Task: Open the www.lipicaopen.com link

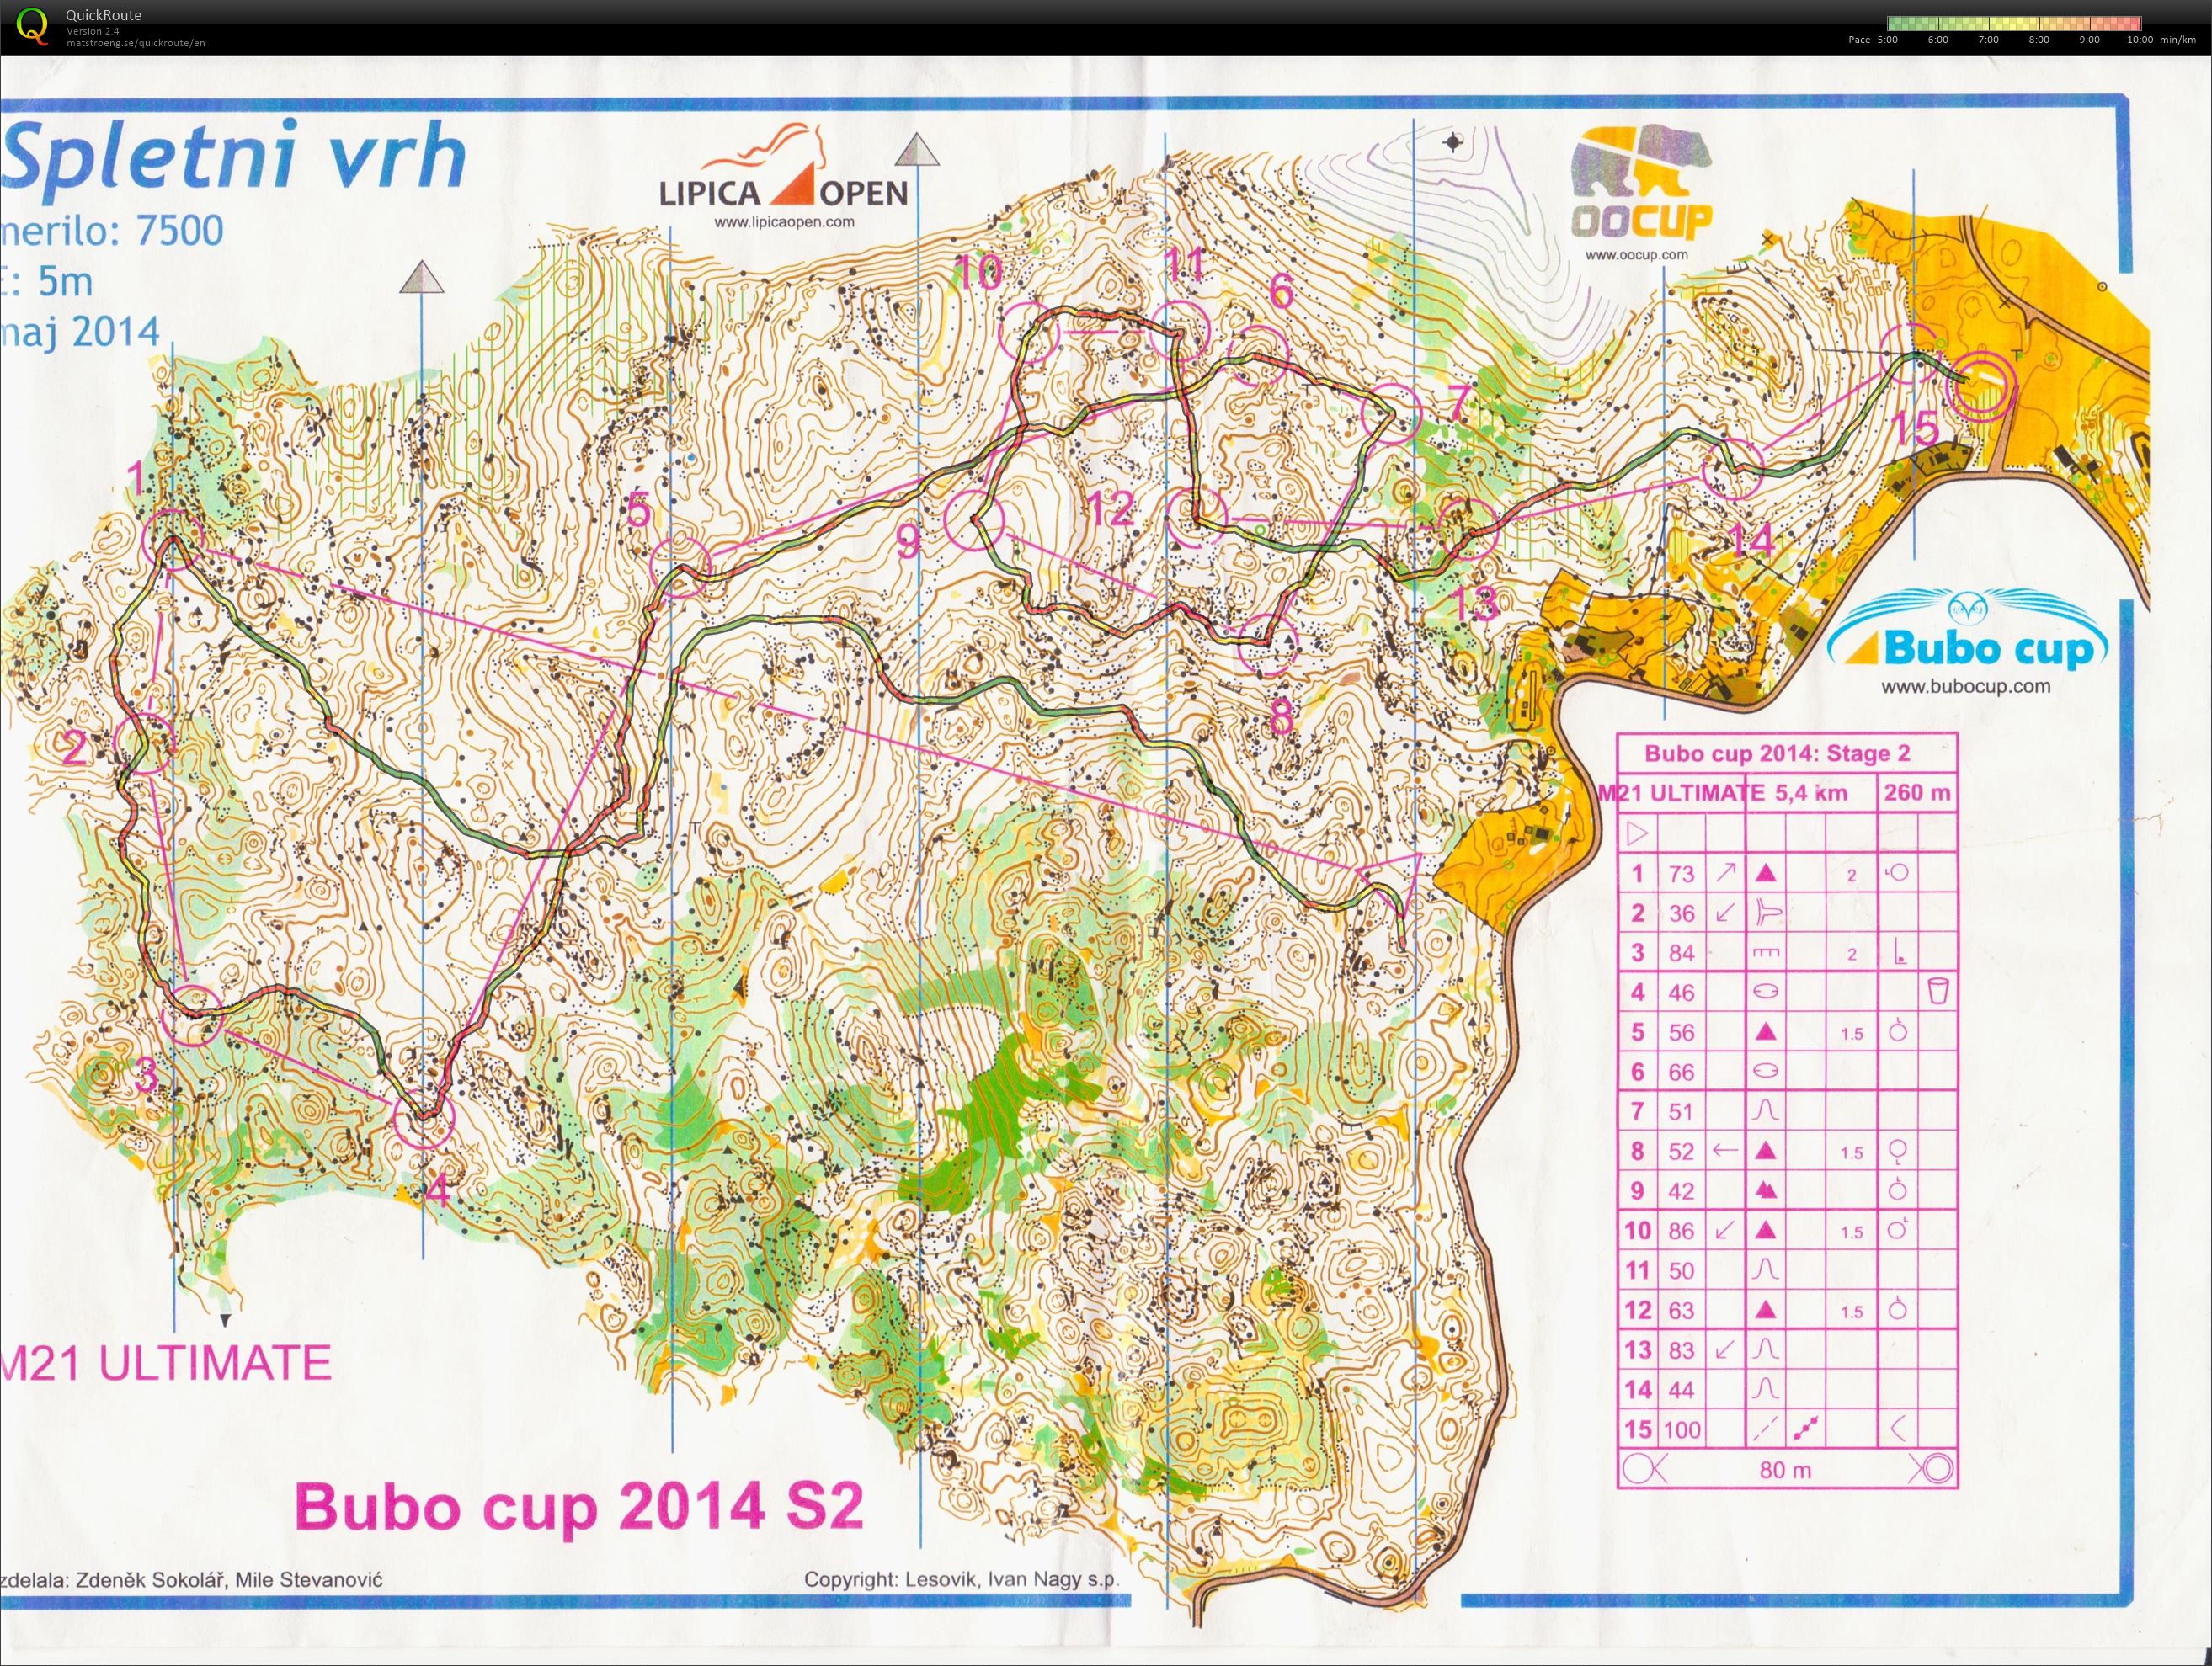Action: pos(784,222)
